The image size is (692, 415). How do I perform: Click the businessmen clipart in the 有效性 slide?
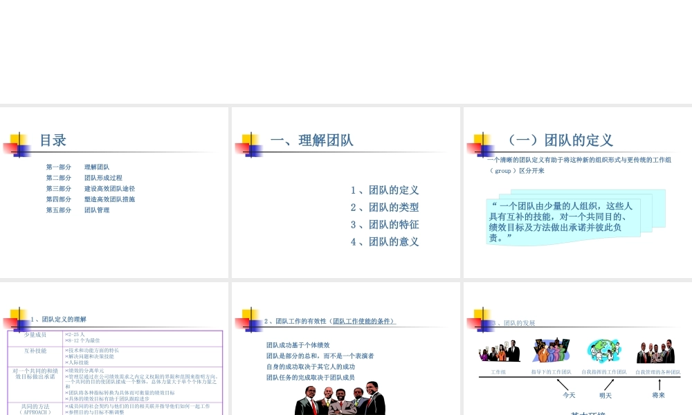pos(340,398)
